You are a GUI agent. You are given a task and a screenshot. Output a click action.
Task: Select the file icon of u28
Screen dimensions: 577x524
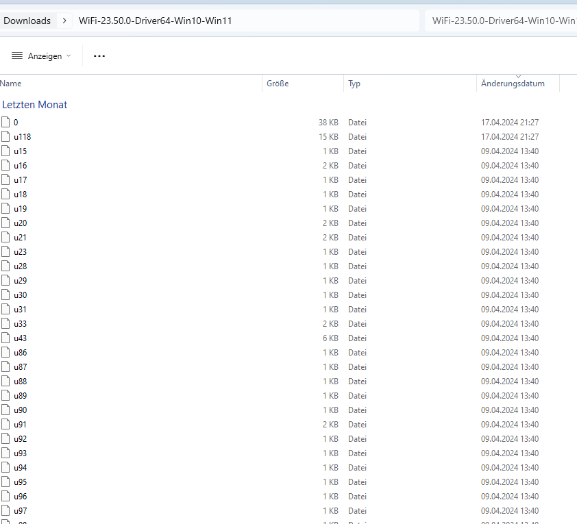click(5, 266)
